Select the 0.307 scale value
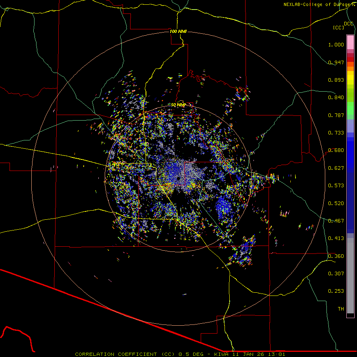Screen dimensions: 357x357 pyautogui.click(x=336, y=274)
